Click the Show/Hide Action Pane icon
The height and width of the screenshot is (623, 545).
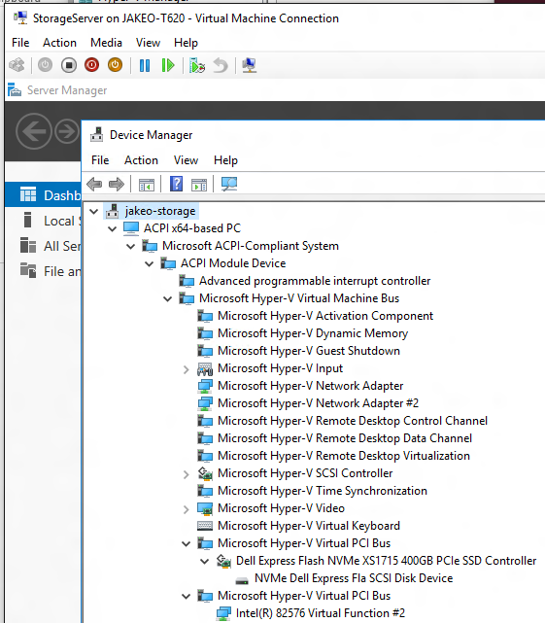tap(199, 185)
